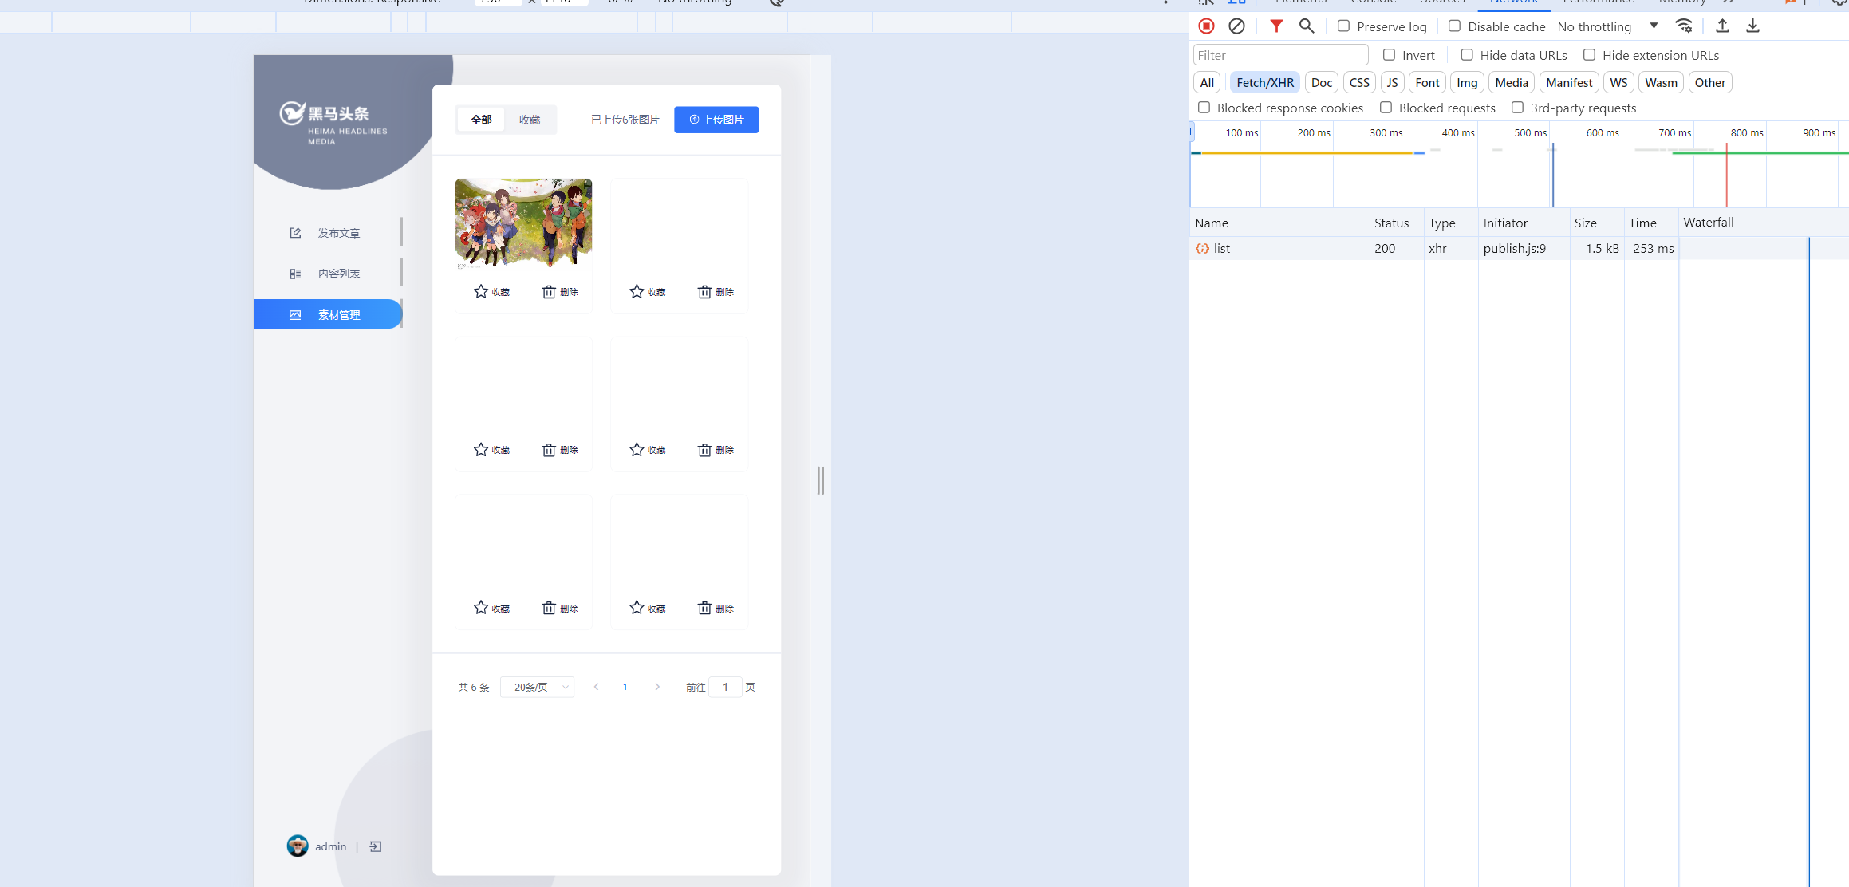1849x887 pixels.
Task: Click the star favorite icon under the first image
Action: 481,292
